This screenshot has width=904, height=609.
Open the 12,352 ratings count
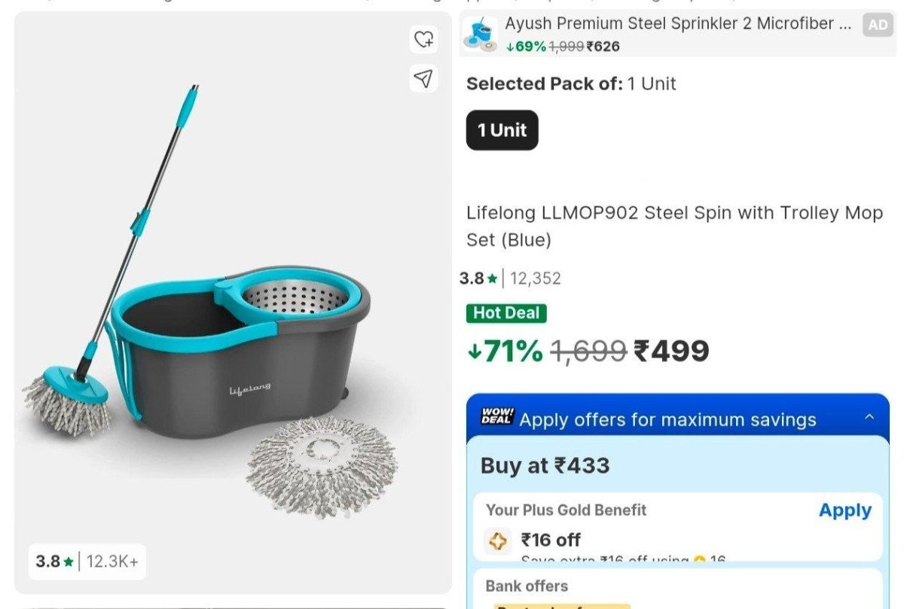pyautogui.click(x=536, y=279)
